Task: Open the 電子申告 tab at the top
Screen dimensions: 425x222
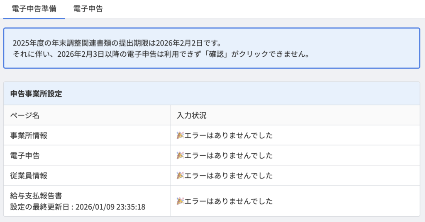Action: click(x=88, y=9)
